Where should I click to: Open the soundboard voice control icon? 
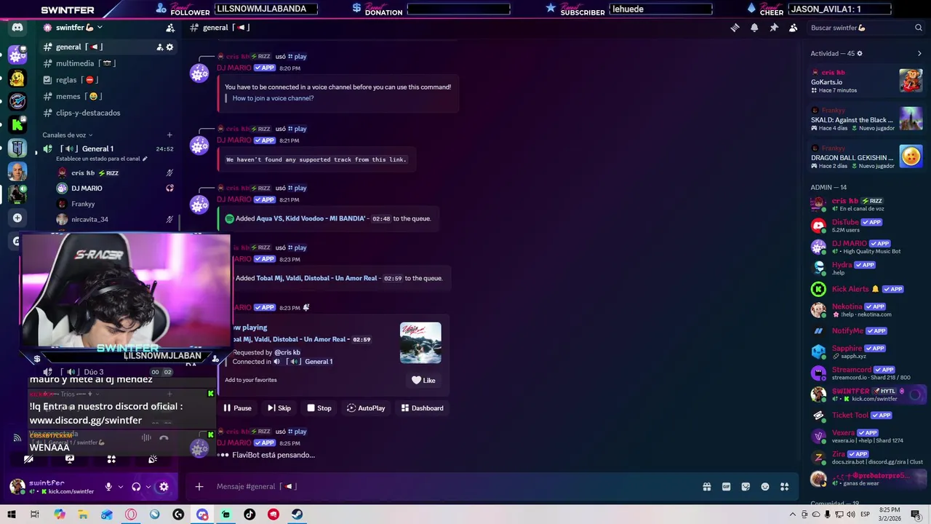pyautogui.click(x=153, y=459)
